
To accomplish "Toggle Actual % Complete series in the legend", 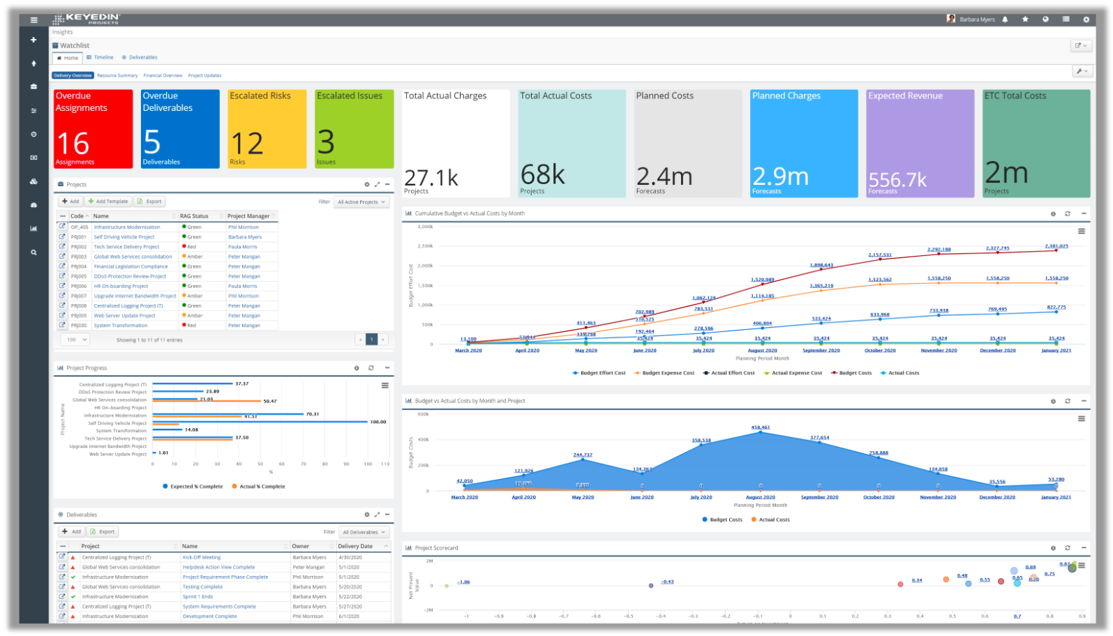I will point(258,487).
